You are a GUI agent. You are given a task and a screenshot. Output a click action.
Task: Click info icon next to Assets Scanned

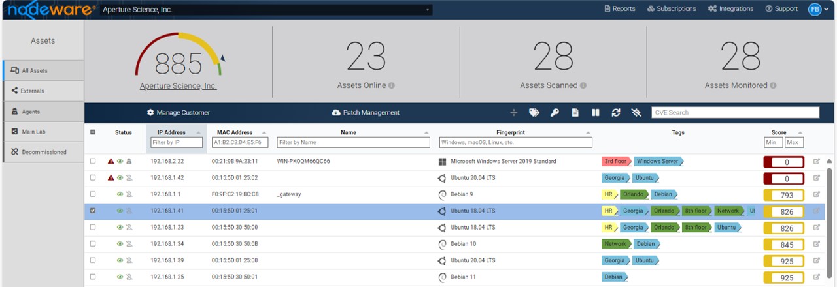tap(583, 85)
